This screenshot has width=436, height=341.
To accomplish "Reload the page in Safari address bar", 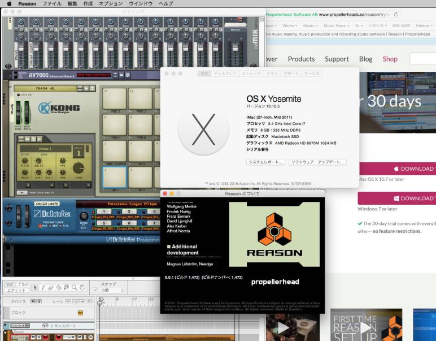I will tap(396, 14).
